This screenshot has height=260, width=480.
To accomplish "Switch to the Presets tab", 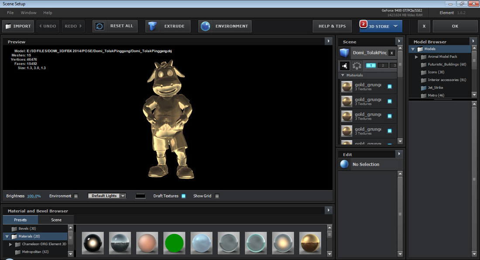I will (x=21, y=220).
